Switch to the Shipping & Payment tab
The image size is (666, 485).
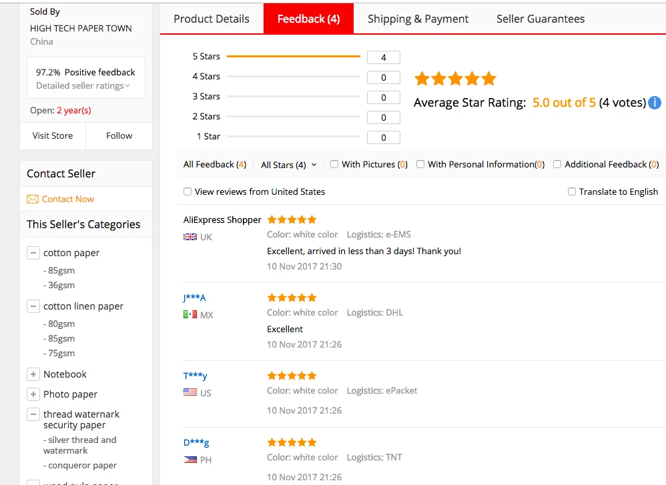(418, 19)
